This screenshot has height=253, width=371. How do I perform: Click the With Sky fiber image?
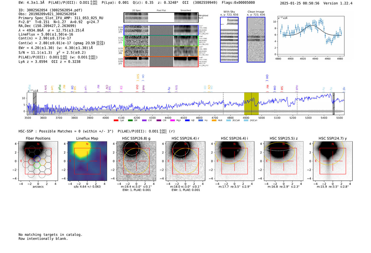click(229, 40)
